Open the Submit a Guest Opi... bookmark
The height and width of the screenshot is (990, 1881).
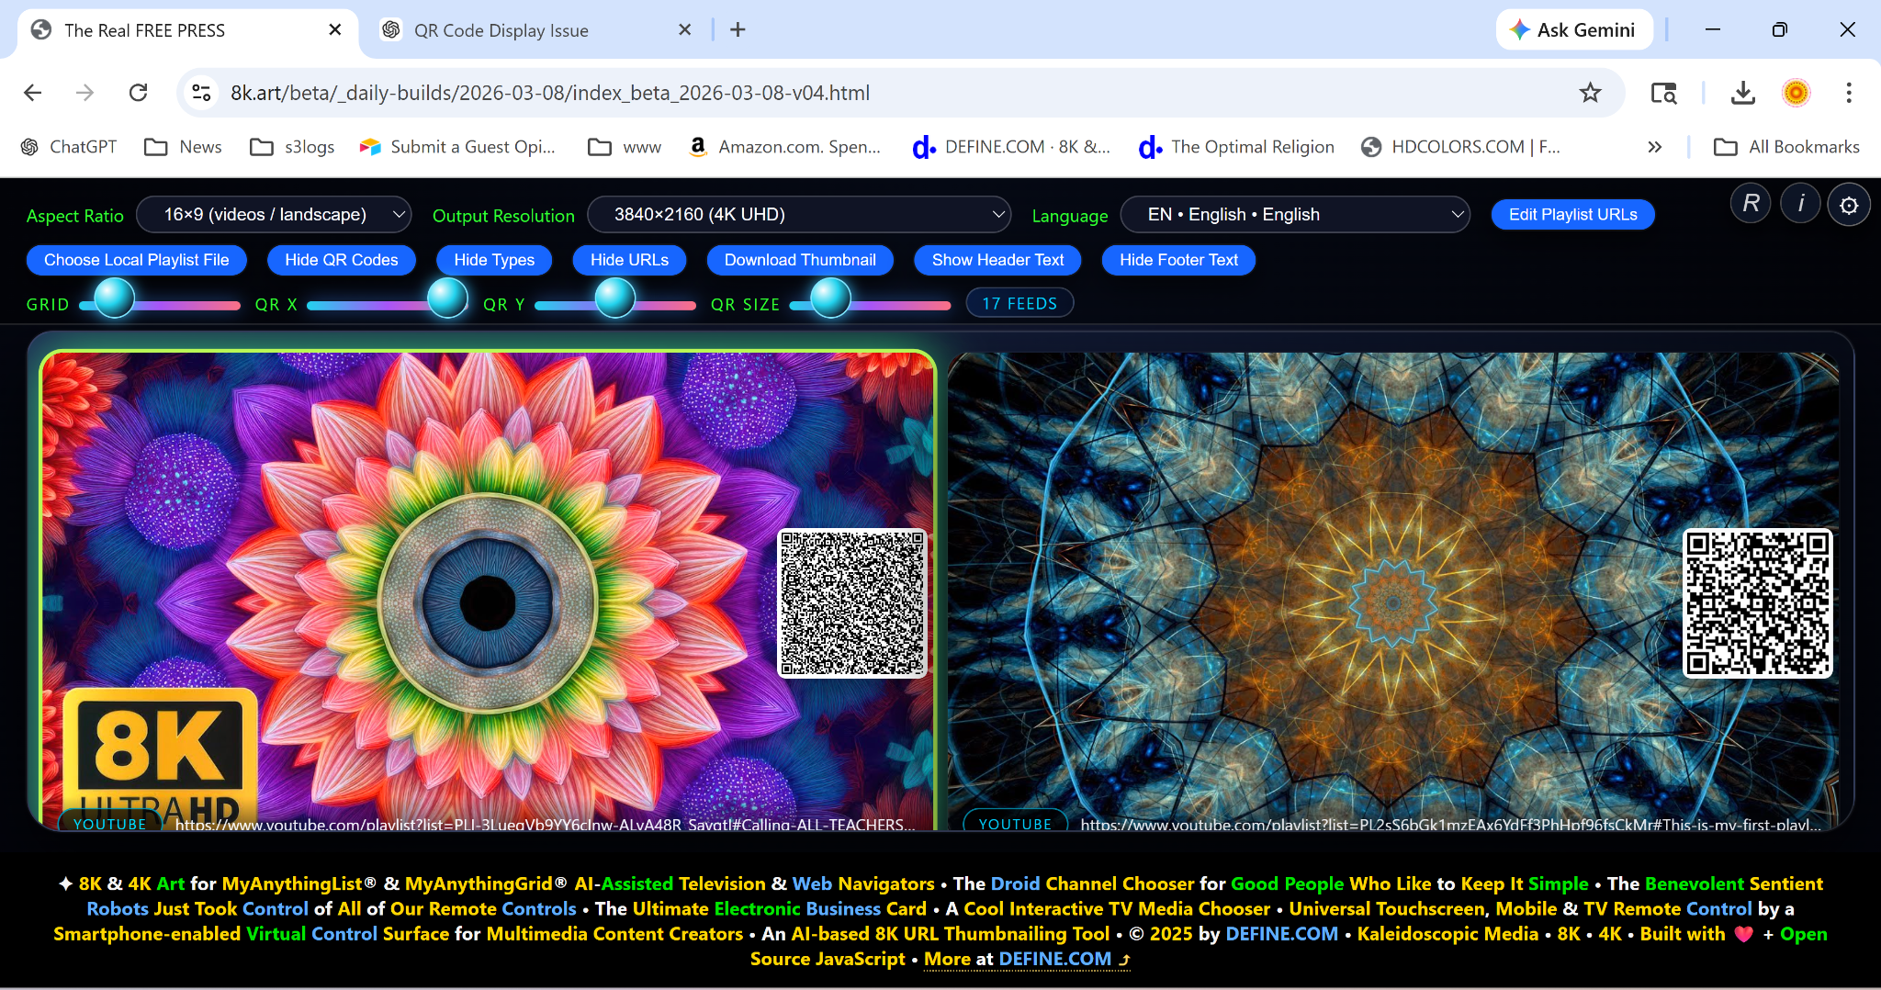(457, 147)
